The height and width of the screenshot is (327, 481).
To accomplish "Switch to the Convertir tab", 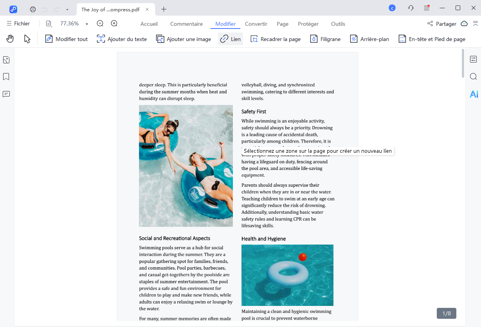I will 256,24.
